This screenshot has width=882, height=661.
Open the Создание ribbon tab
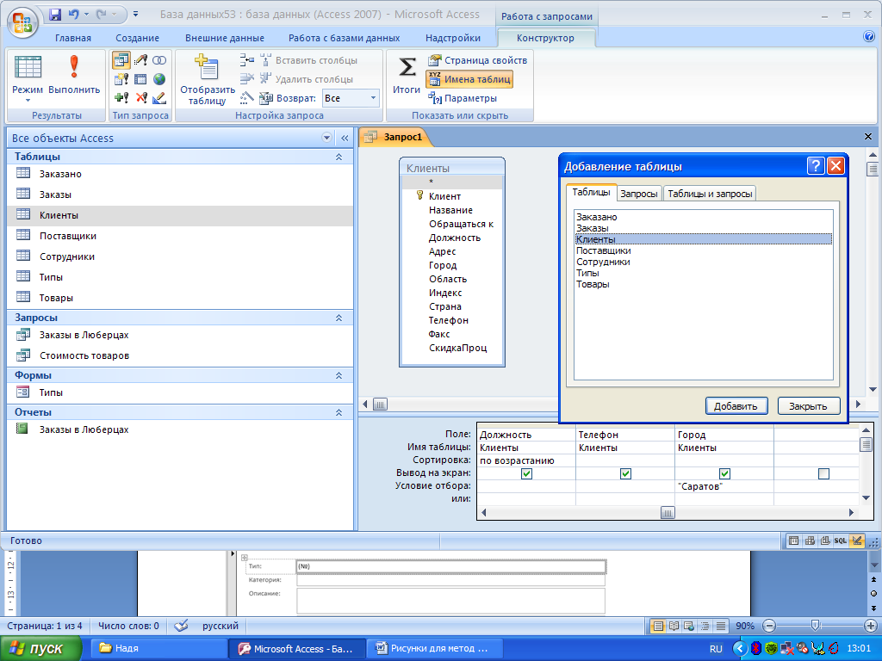pos(137,38)
